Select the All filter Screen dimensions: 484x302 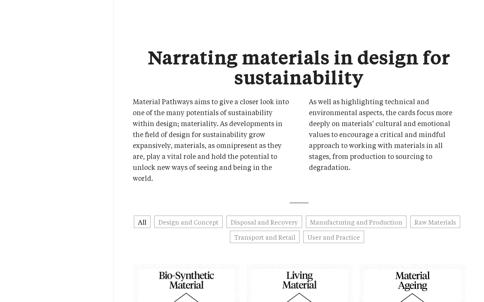[142, 222]
